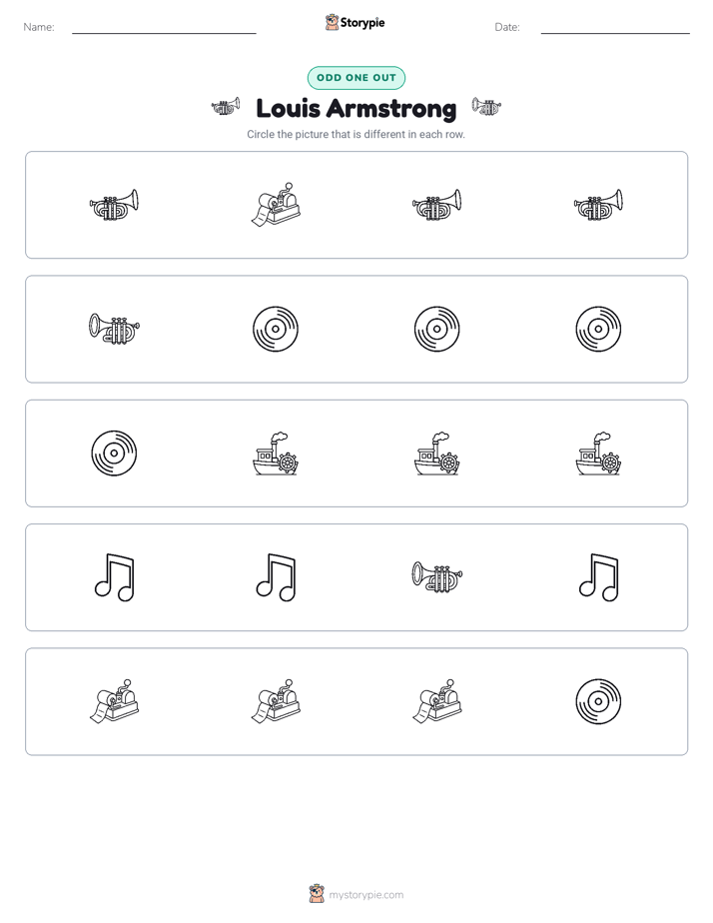
Task: Circle the music box in the first row
Action: tap(276, 204)
